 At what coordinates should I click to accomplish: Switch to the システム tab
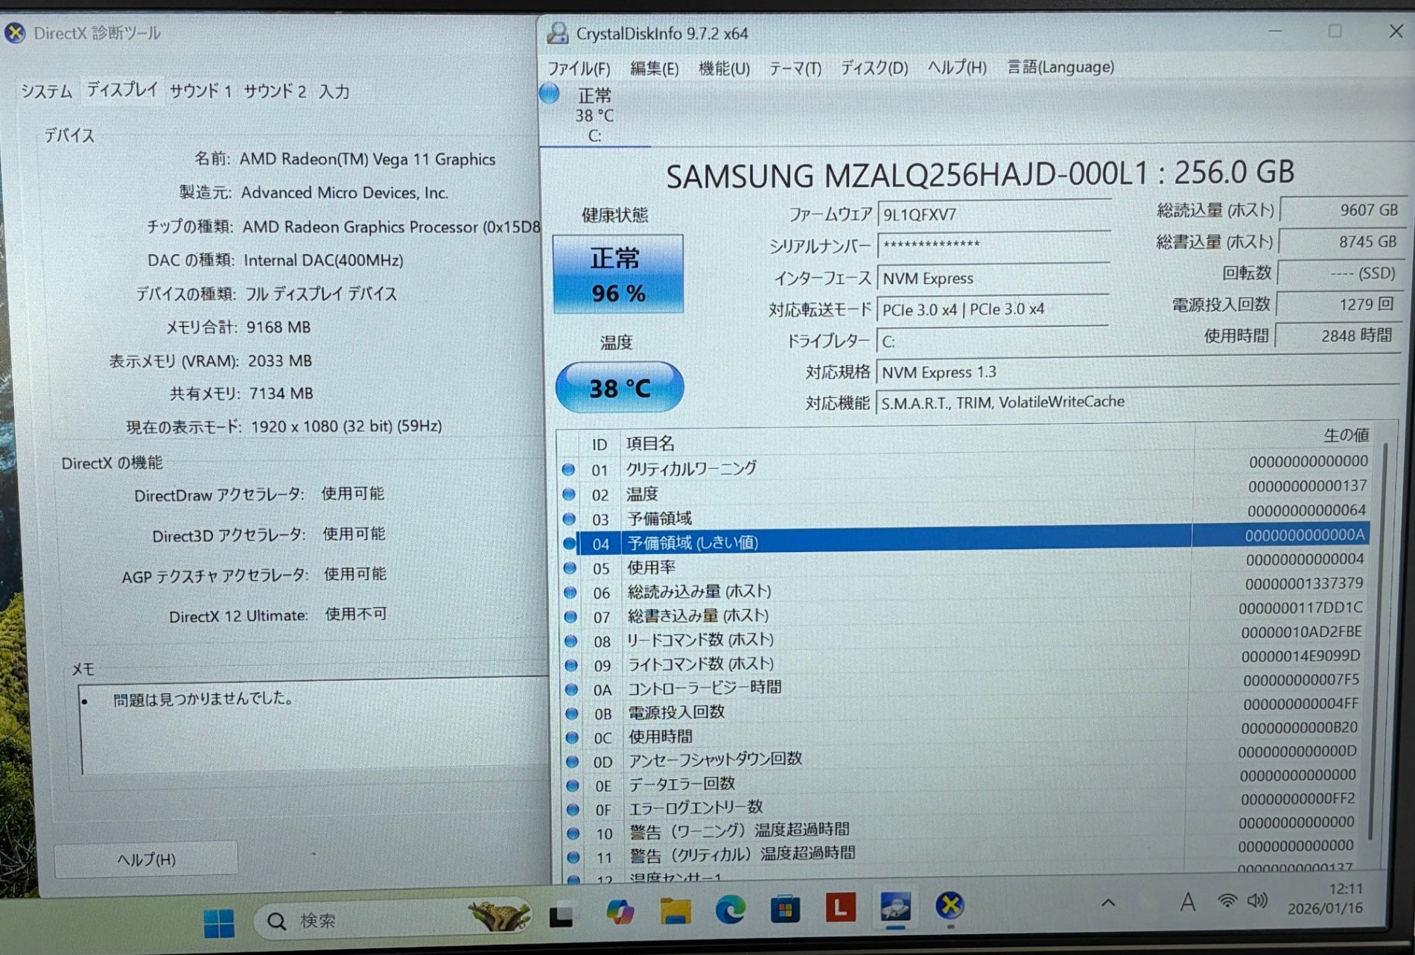pyautogui.click(x=46, y=91)
